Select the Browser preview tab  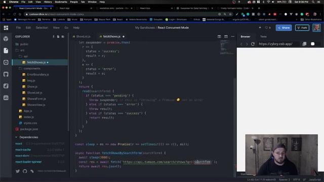[245, 36]
